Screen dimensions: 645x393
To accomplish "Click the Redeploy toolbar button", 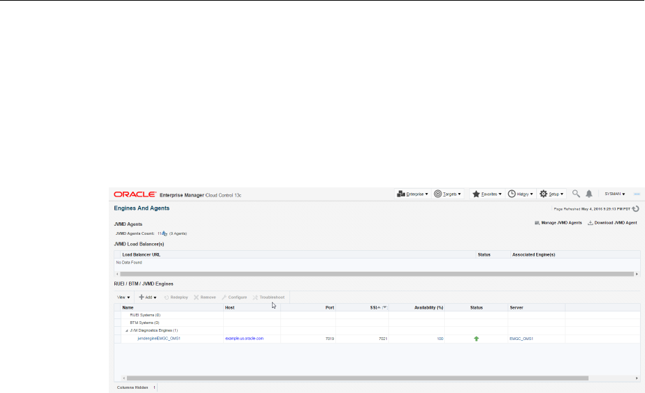I will tap(176, 298).
